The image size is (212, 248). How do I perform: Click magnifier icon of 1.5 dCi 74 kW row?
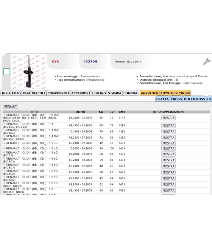coord(4,148)
